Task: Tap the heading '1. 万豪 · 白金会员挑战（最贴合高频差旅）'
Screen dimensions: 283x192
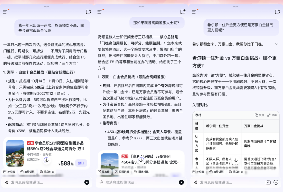Action: (x=132, y=77)
